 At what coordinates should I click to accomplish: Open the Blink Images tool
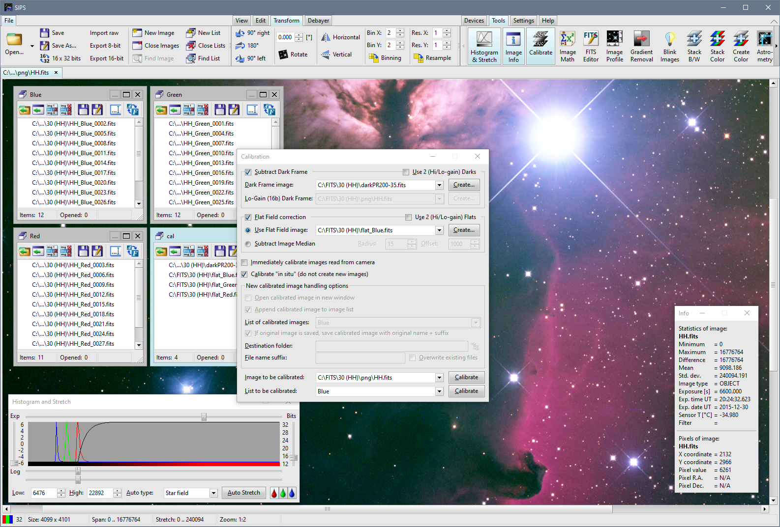point(669,46)
